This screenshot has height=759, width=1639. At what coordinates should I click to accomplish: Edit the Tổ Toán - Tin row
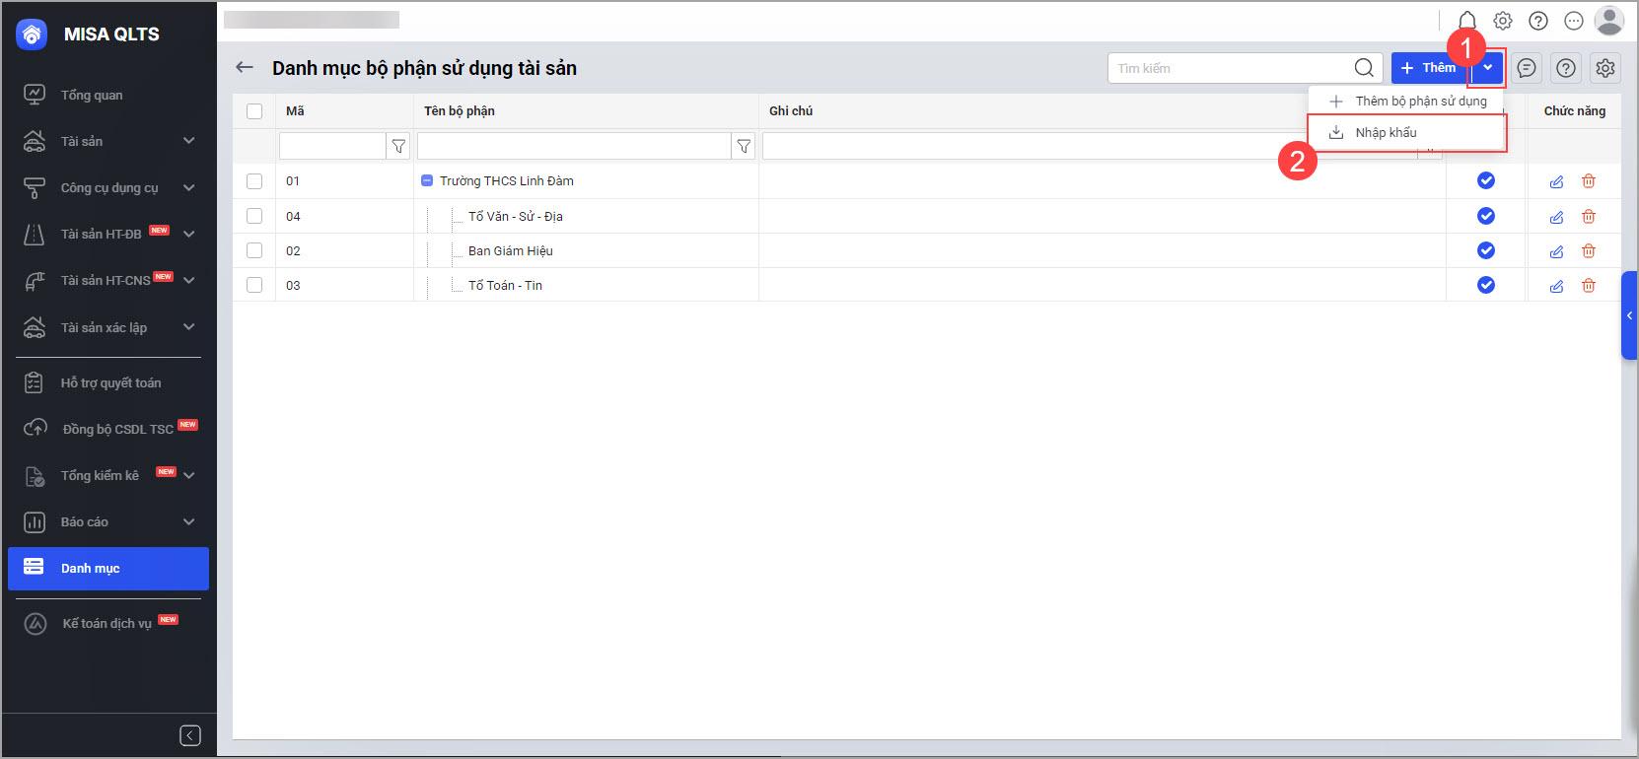coord(1556,286)
